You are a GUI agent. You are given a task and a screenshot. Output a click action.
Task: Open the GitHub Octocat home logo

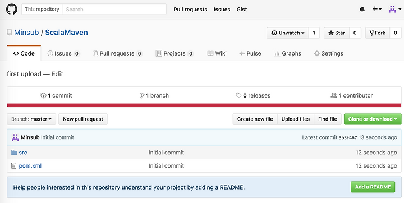click(12, 10)
